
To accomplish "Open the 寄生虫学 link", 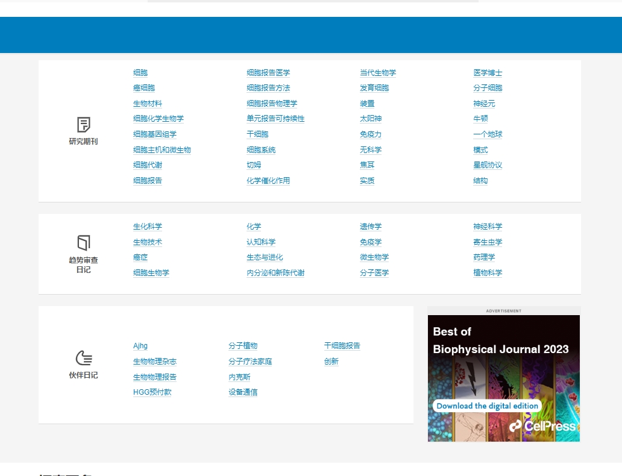I will click(488, 242).
